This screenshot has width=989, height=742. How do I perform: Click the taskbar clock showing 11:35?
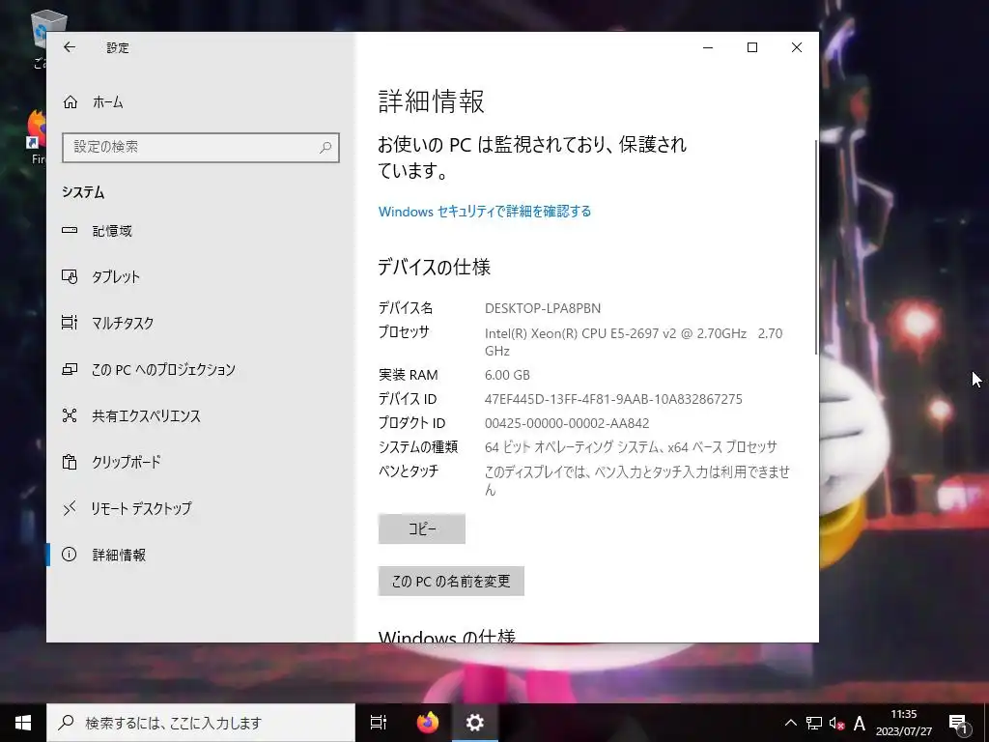tap(904, 723)
